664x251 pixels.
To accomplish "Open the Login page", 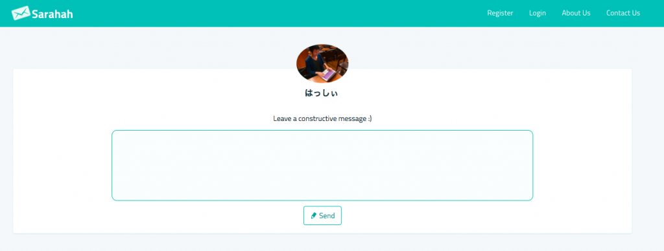I will coord(538,13).
